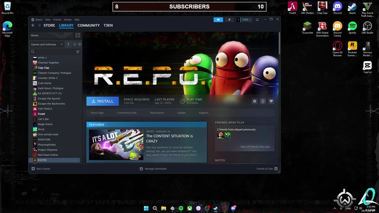Click the Home library button
Viewport: 379px width, 213px height.
(52, 35)
